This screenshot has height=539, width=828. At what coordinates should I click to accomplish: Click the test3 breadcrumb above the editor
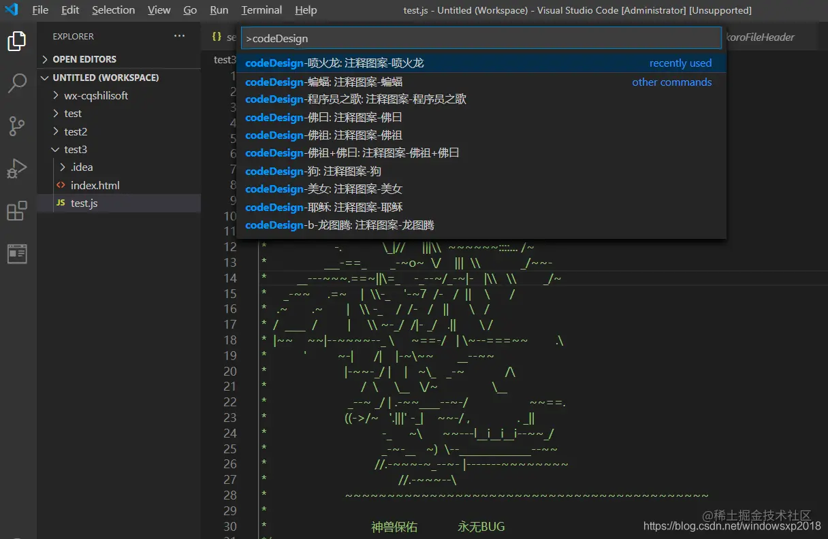tap(225, 60)
